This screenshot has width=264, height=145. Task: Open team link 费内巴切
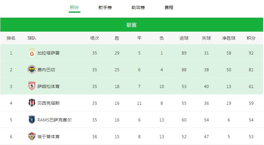point(46,70)
